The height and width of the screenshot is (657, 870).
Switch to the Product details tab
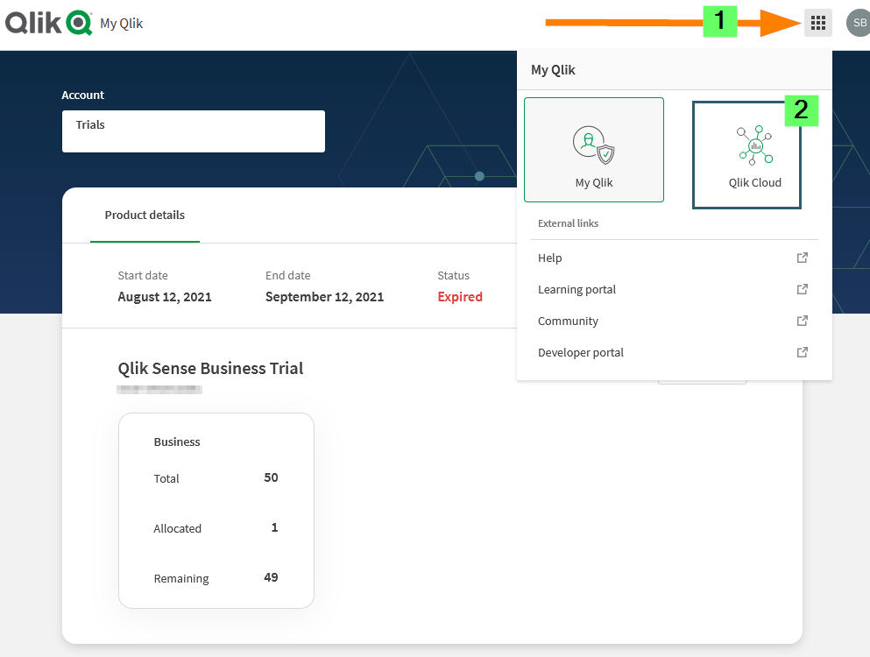(145, 215)
